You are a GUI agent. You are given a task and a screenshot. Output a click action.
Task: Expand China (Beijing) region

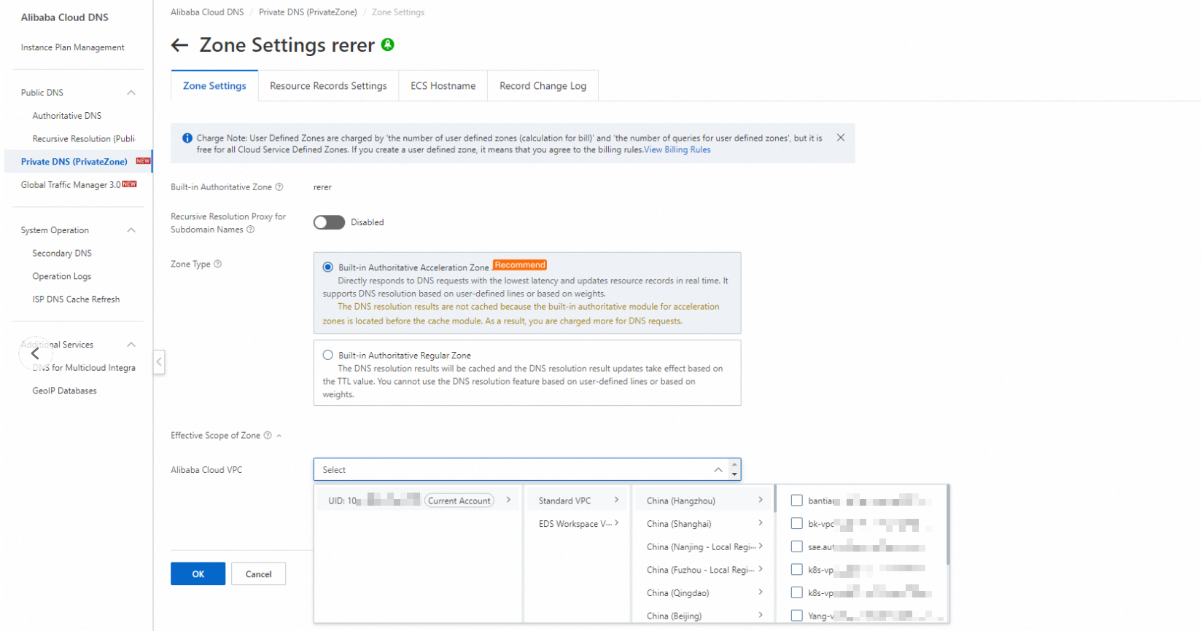[x=704, y=615]
